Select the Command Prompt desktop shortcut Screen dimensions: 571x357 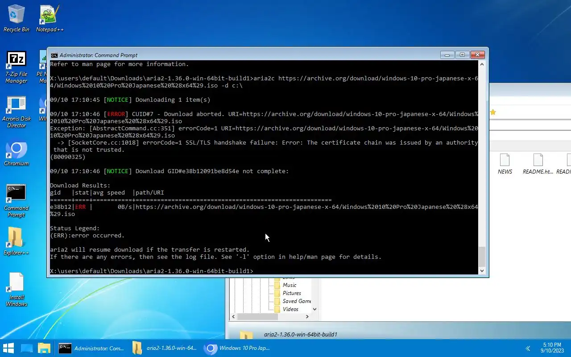(x=17, y=201)
